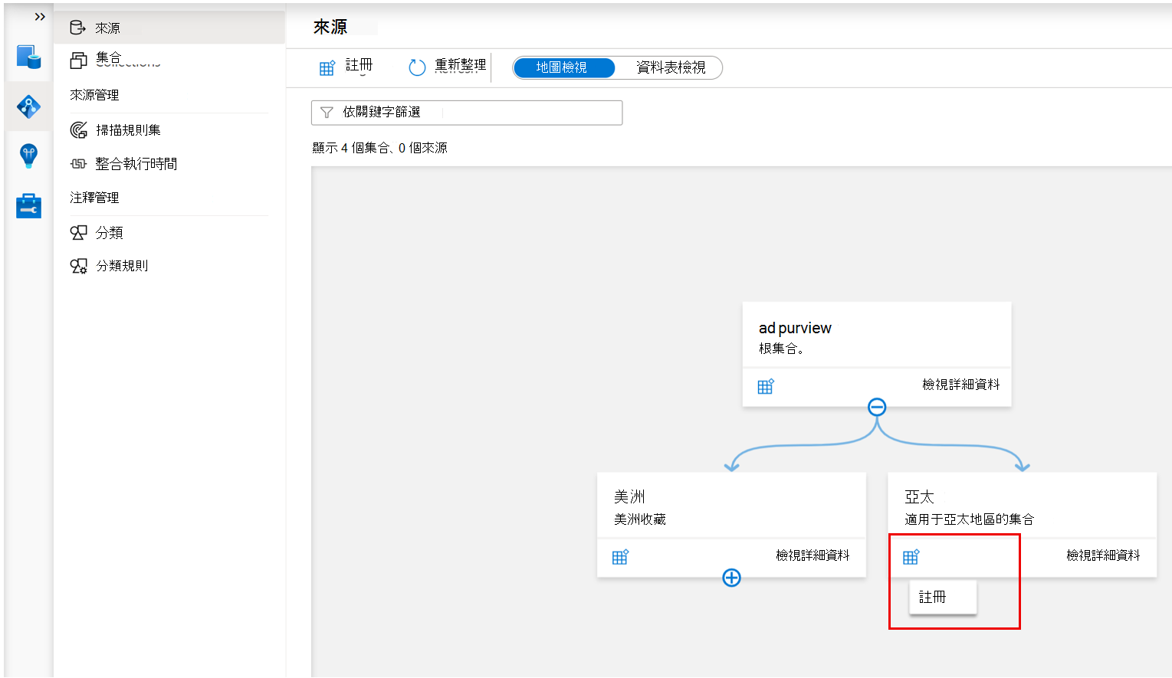The image size is (1172, 678).
Task: Click the funnel icon in the filter box
Action: point(327,112)
